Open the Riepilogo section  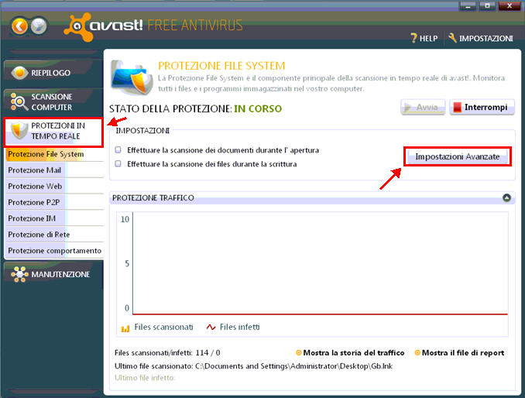[53, 72]
